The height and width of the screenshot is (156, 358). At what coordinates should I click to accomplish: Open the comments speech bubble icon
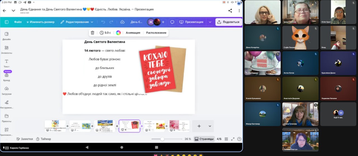point(172,22)
